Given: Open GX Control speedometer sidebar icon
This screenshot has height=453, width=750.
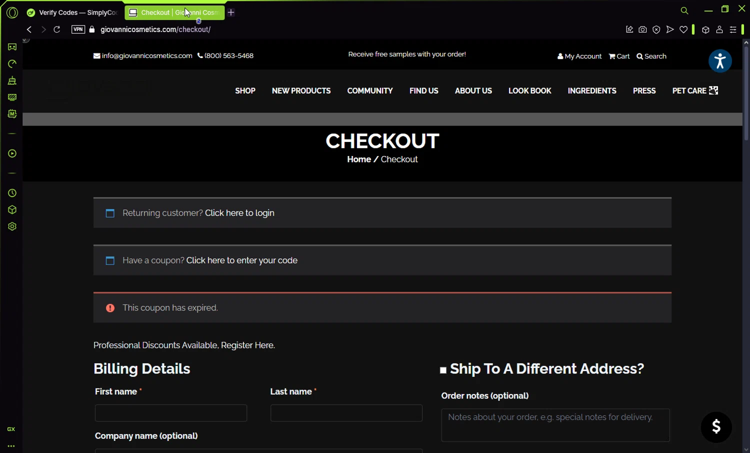Looking at the screenshot, I should [12, 64].
